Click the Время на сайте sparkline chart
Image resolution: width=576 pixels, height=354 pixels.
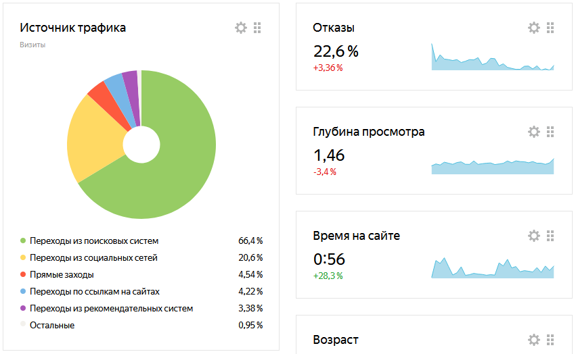pos(493,268)
